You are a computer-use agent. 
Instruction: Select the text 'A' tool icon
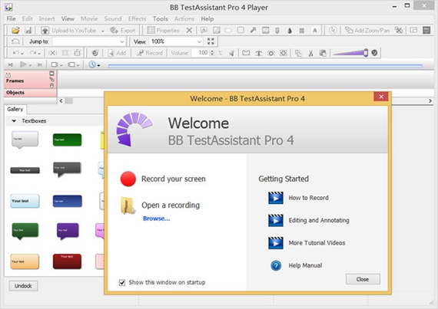(315, 31)
